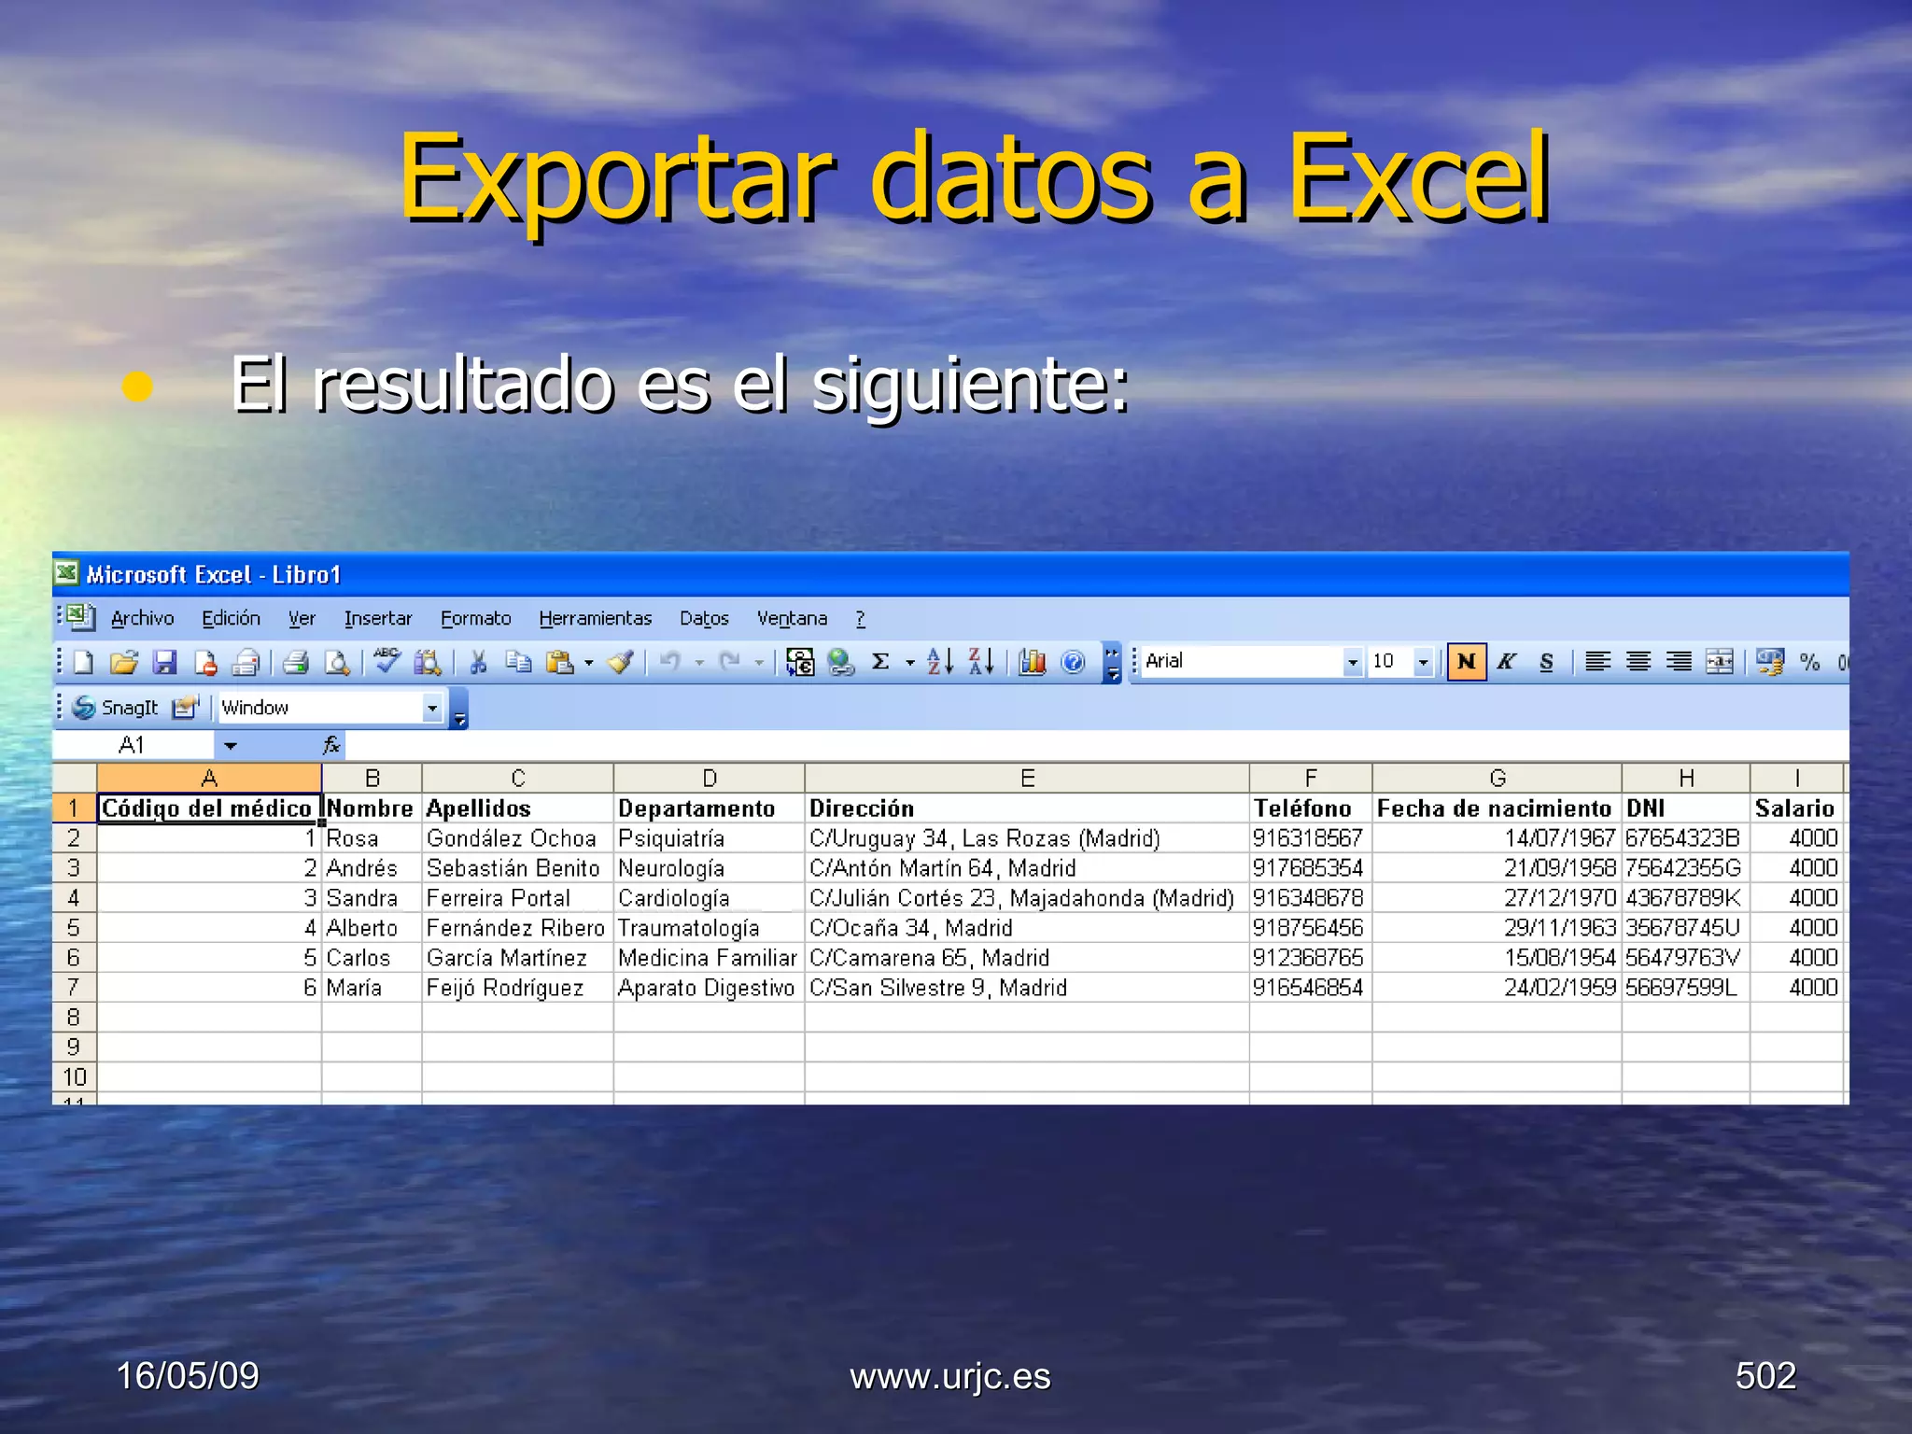Copy with the two-pages icon
The width and height of the screenshot is (1912, 1434).
click(x=518, y=662)
